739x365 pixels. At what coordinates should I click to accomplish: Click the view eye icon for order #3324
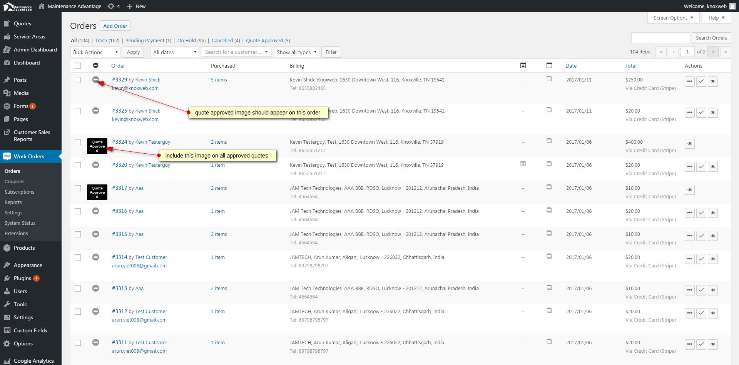(689, 144)
